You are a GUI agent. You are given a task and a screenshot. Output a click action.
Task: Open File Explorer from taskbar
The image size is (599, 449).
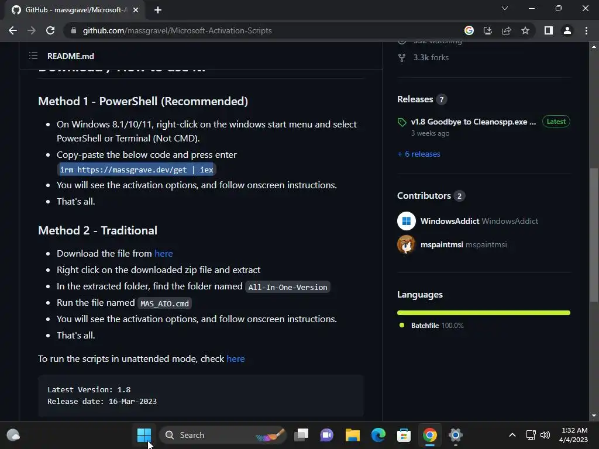pyautogui.click(x=352, y=435)
